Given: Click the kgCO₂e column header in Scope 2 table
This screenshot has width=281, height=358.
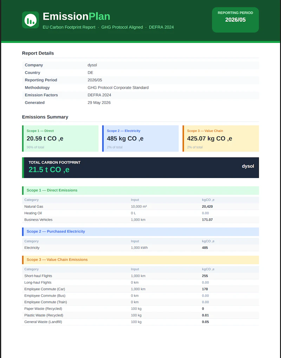Looking at the screenshot, I should point(208,241).
